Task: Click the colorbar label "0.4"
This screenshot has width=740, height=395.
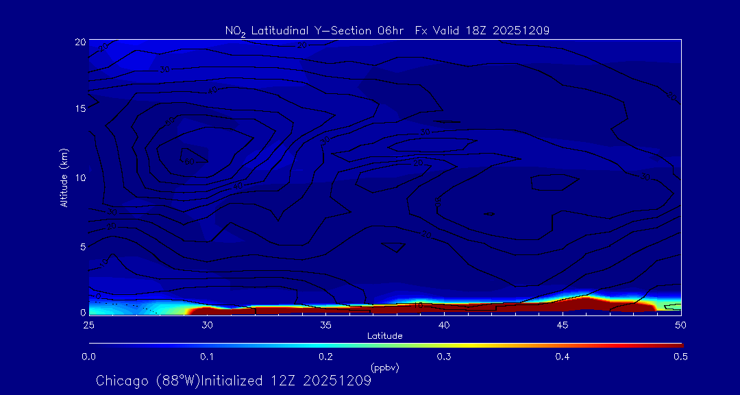Action: tap(562, 357)
